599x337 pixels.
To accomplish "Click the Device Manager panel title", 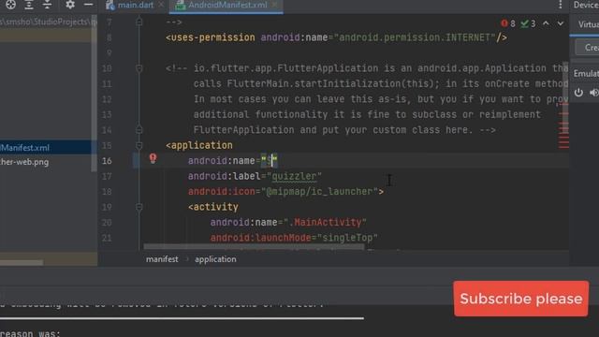I will point(586,5).
